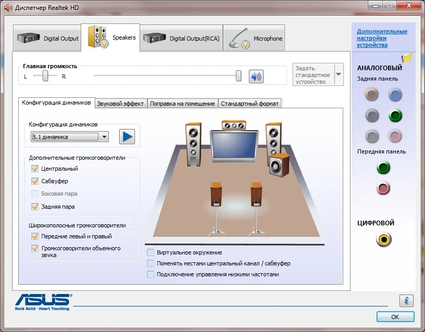Click the front left speaker in room
This screenshot has height=332, width=425.
[x=193, y=144]
